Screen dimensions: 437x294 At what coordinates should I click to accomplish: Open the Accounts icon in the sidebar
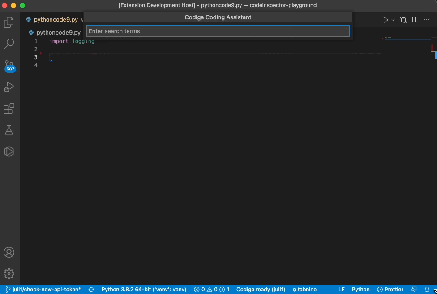[x=10, y=252]
